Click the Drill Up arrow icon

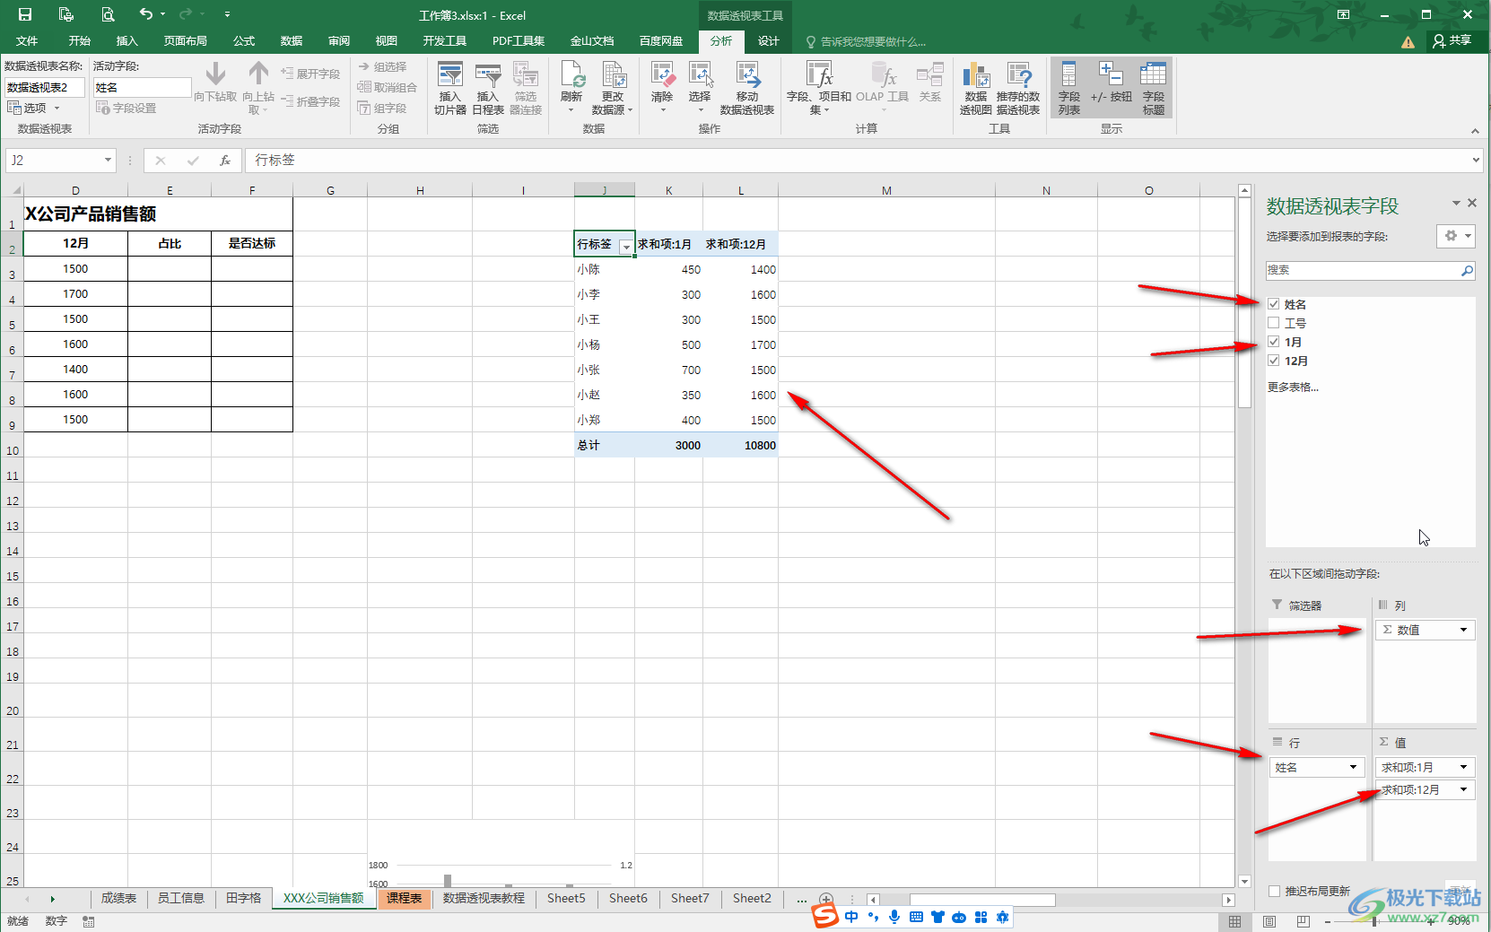[x=258, y=73]
